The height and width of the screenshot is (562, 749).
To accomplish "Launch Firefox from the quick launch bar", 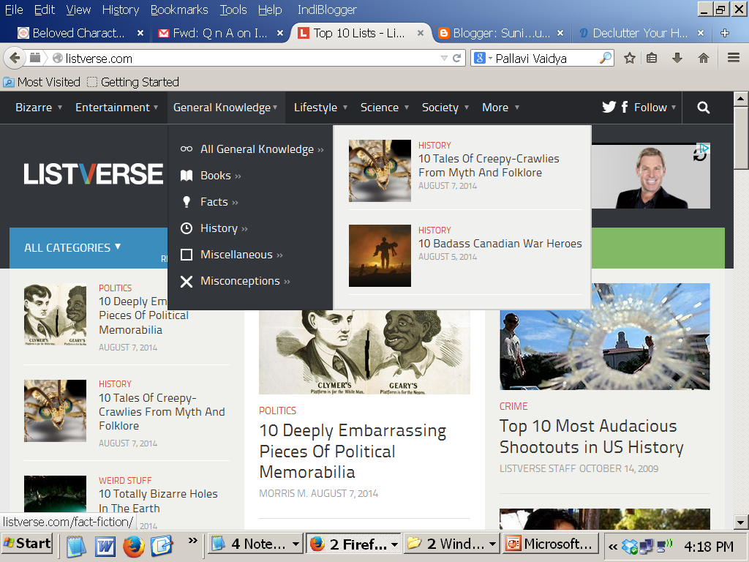I will pos(134,546).
